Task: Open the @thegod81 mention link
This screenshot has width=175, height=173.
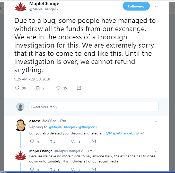Action: click(x=88, y=127)
